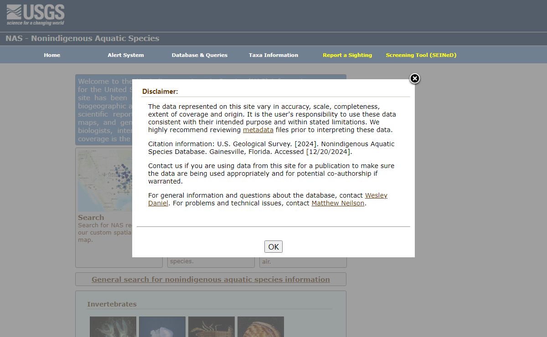Contact Wesley Daniel via the link
The image size is (547, 337).
[x=268, y=199]
